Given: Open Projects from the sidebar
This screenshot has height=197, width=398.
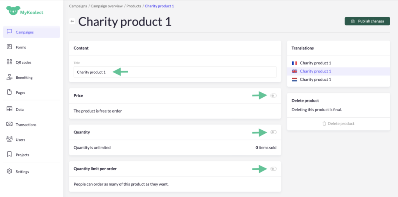Looking at the screenshot, I should pyautogui.click(x=22, y=155).
